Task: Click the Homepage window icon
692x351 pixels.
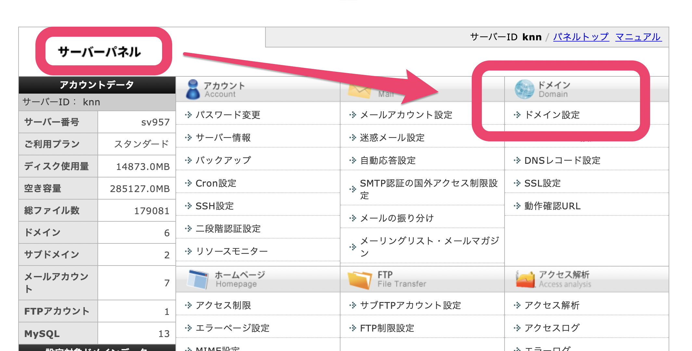Action: [x=198, y=279]
